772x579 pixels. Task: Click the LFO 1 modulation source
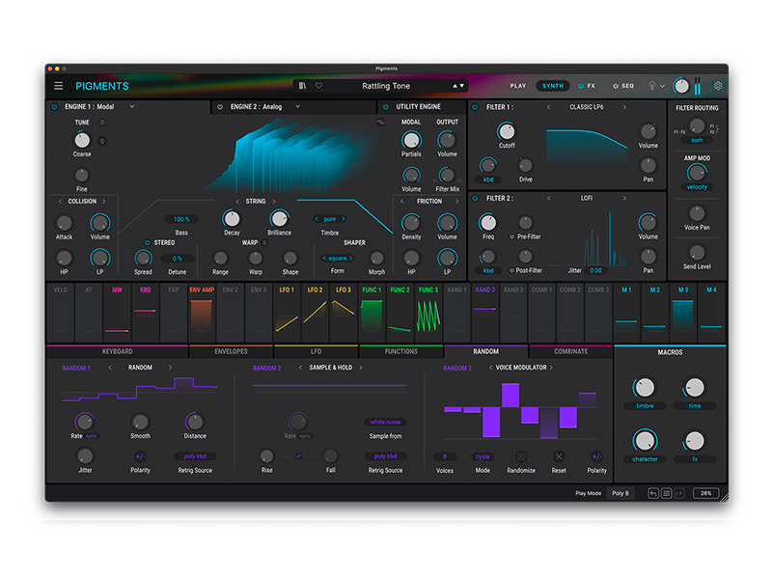[x=287, y=312]
